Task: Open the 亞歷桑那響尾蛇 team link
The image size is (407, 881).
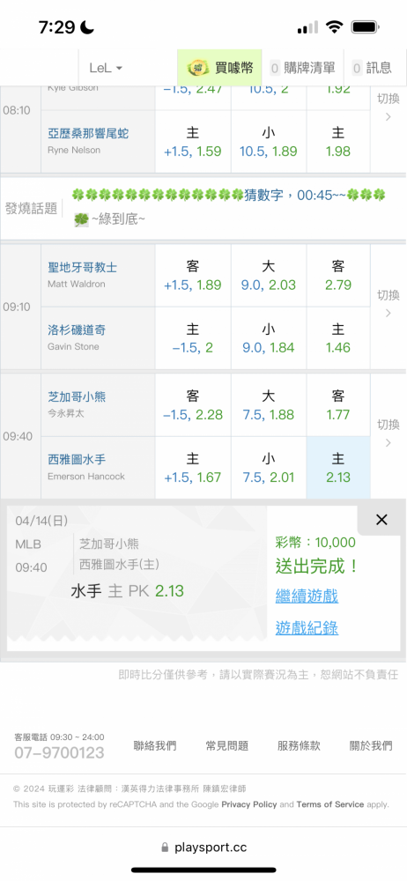Action: pyautogui.click(x=88, y=133)
